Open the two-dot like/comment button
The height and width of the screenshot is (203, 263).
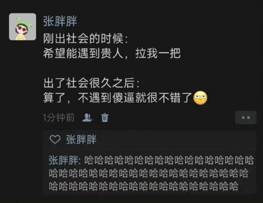[246, 117]
